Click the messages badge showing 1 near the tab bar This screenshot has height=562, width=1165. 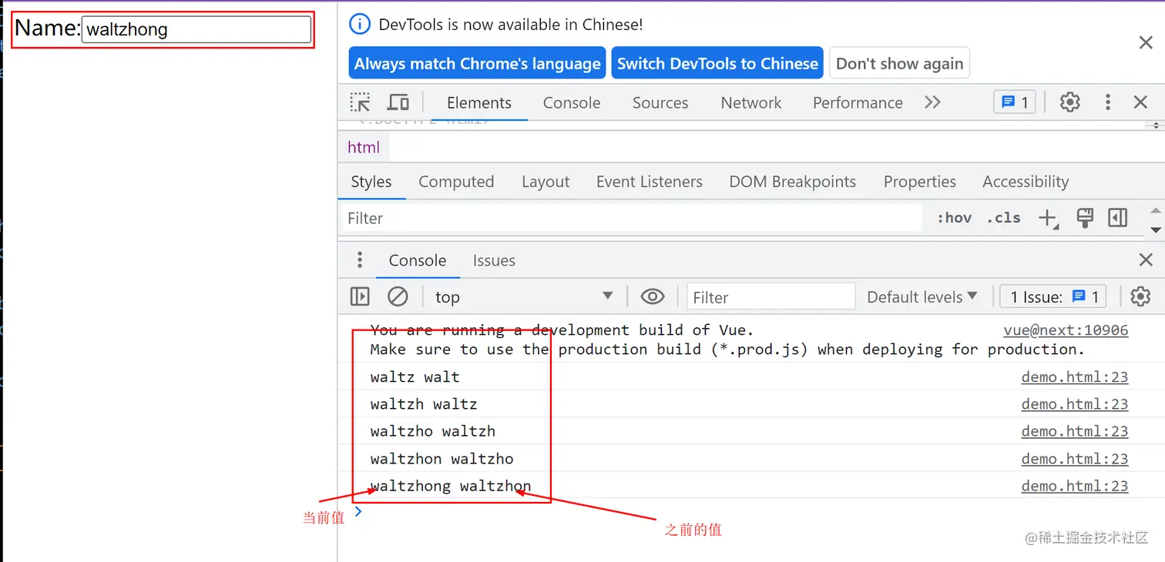[x=1015, y=102]
